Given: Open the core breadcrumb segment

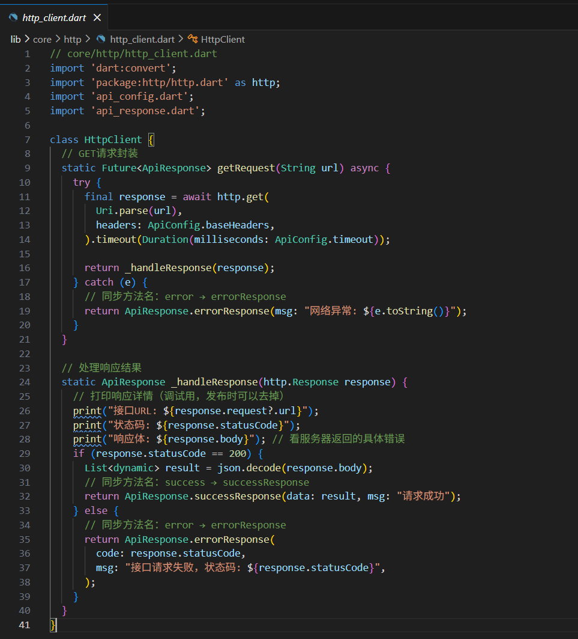Looking at the screenshot, I should pyautogui.click(x=42, y=40).
